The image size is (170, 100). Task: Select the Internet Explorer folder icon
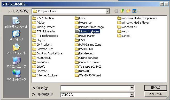[x=34, y=75]
